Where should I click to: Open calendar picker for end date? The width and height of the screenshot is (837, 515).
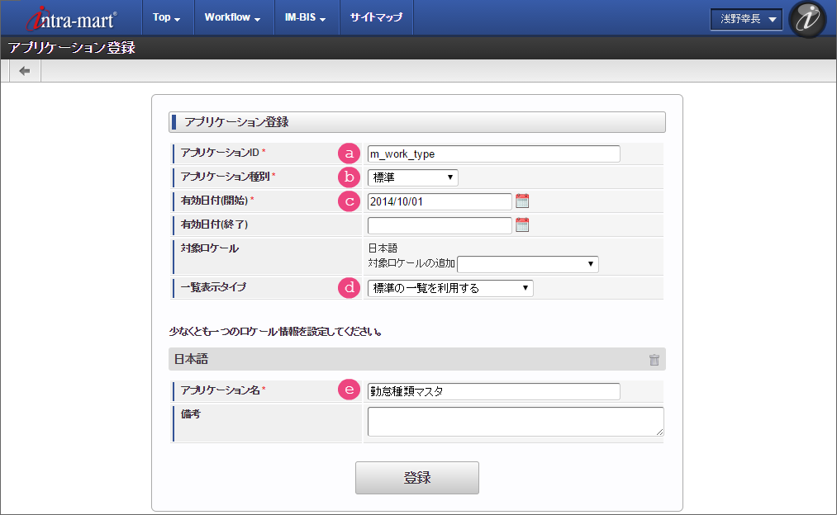[x=522, y=224]
